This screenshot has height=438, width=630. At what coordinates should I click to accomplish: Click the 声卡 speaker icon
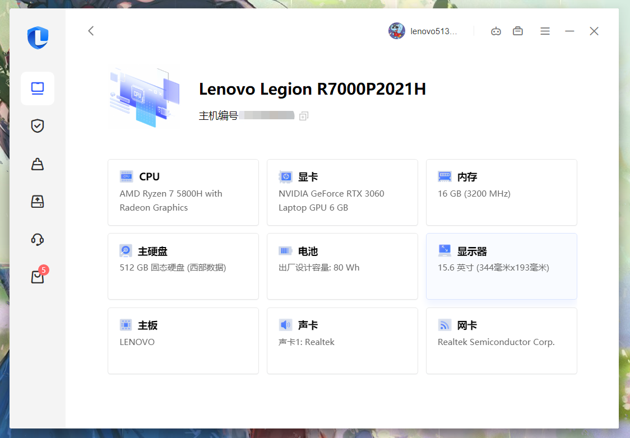pyautogui.click(x=285, y=325)
